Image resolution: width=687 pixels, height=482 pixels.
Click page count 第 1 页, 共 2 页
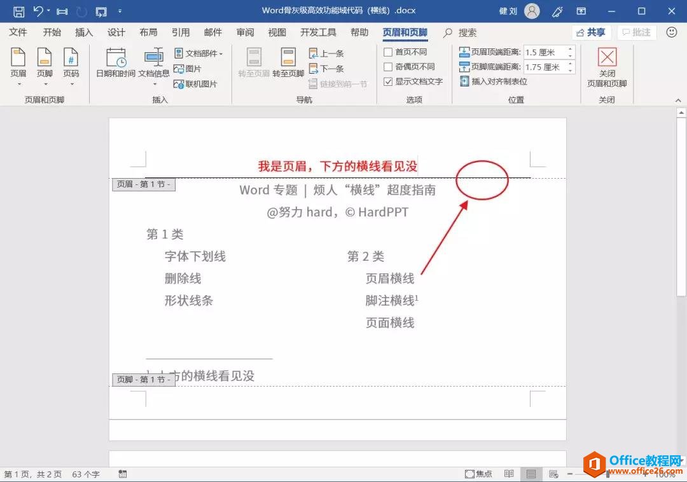tap(33, 474)
